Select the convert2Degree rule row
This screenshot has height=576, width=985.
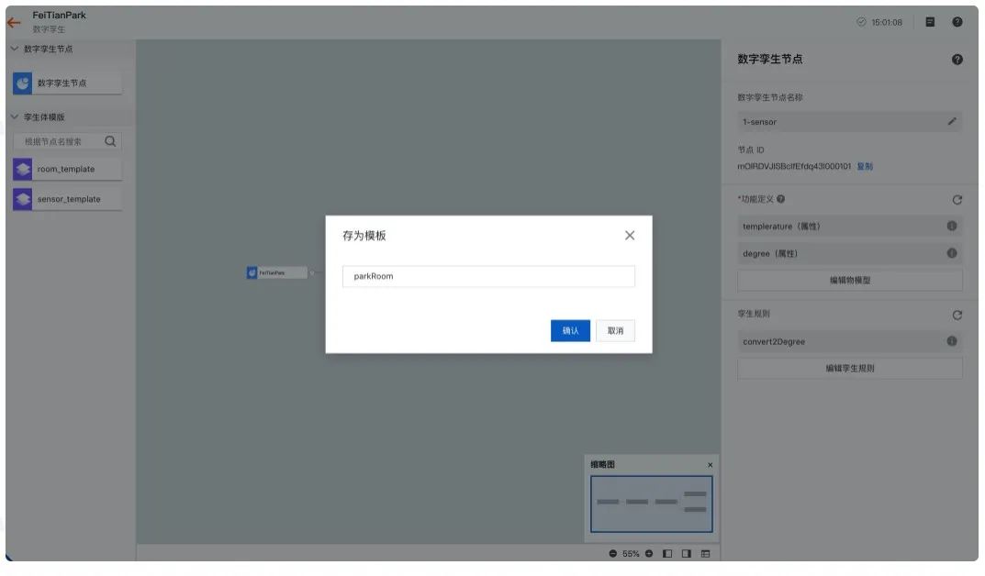point(849,341)
